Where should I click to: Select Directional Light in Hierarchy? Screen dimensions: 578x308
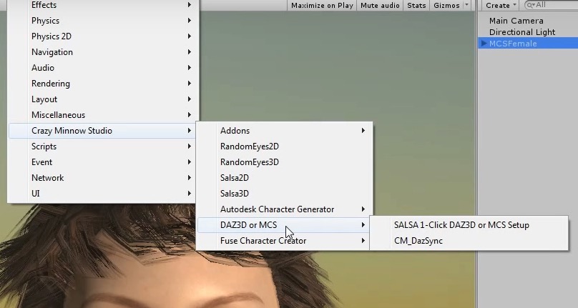[522, 32]
